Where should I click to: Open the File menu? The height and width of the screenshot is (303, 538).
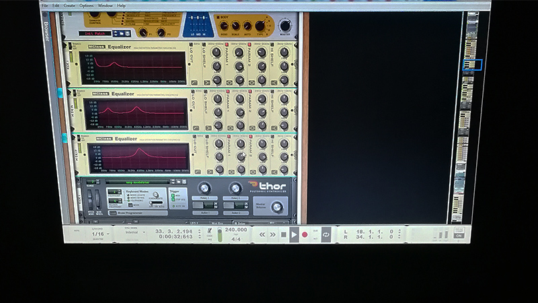pos(45,5)
